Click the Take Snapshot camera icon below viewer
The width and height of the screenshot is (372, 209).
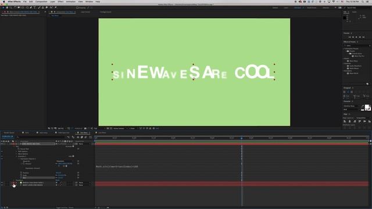tap(85, 128)
